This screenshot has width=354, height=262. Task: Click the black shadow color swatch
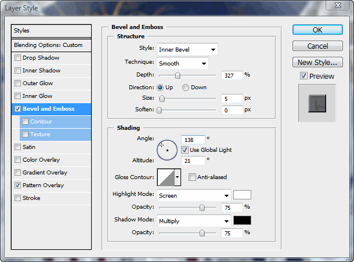pyautogui.click(x=242, y=221)
